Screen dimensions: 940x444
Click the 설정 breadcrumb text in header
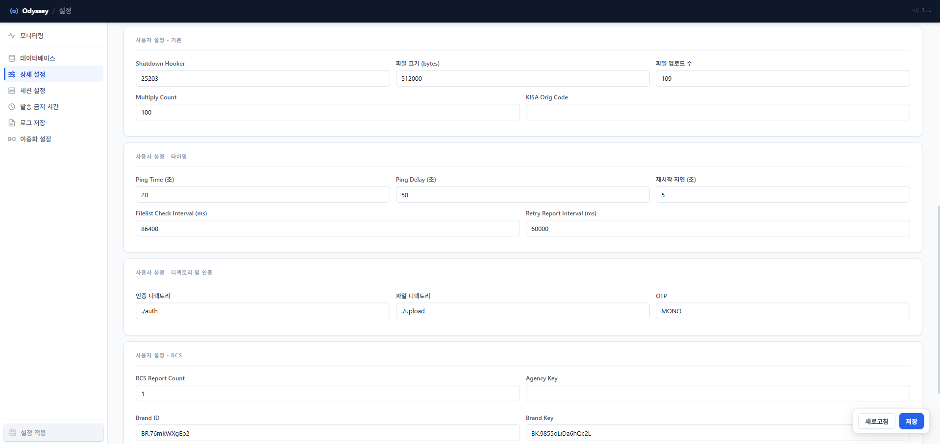(x=65, y=11)
